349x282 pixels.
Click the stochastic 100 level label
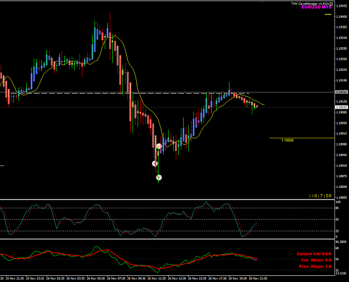[338, 202]
